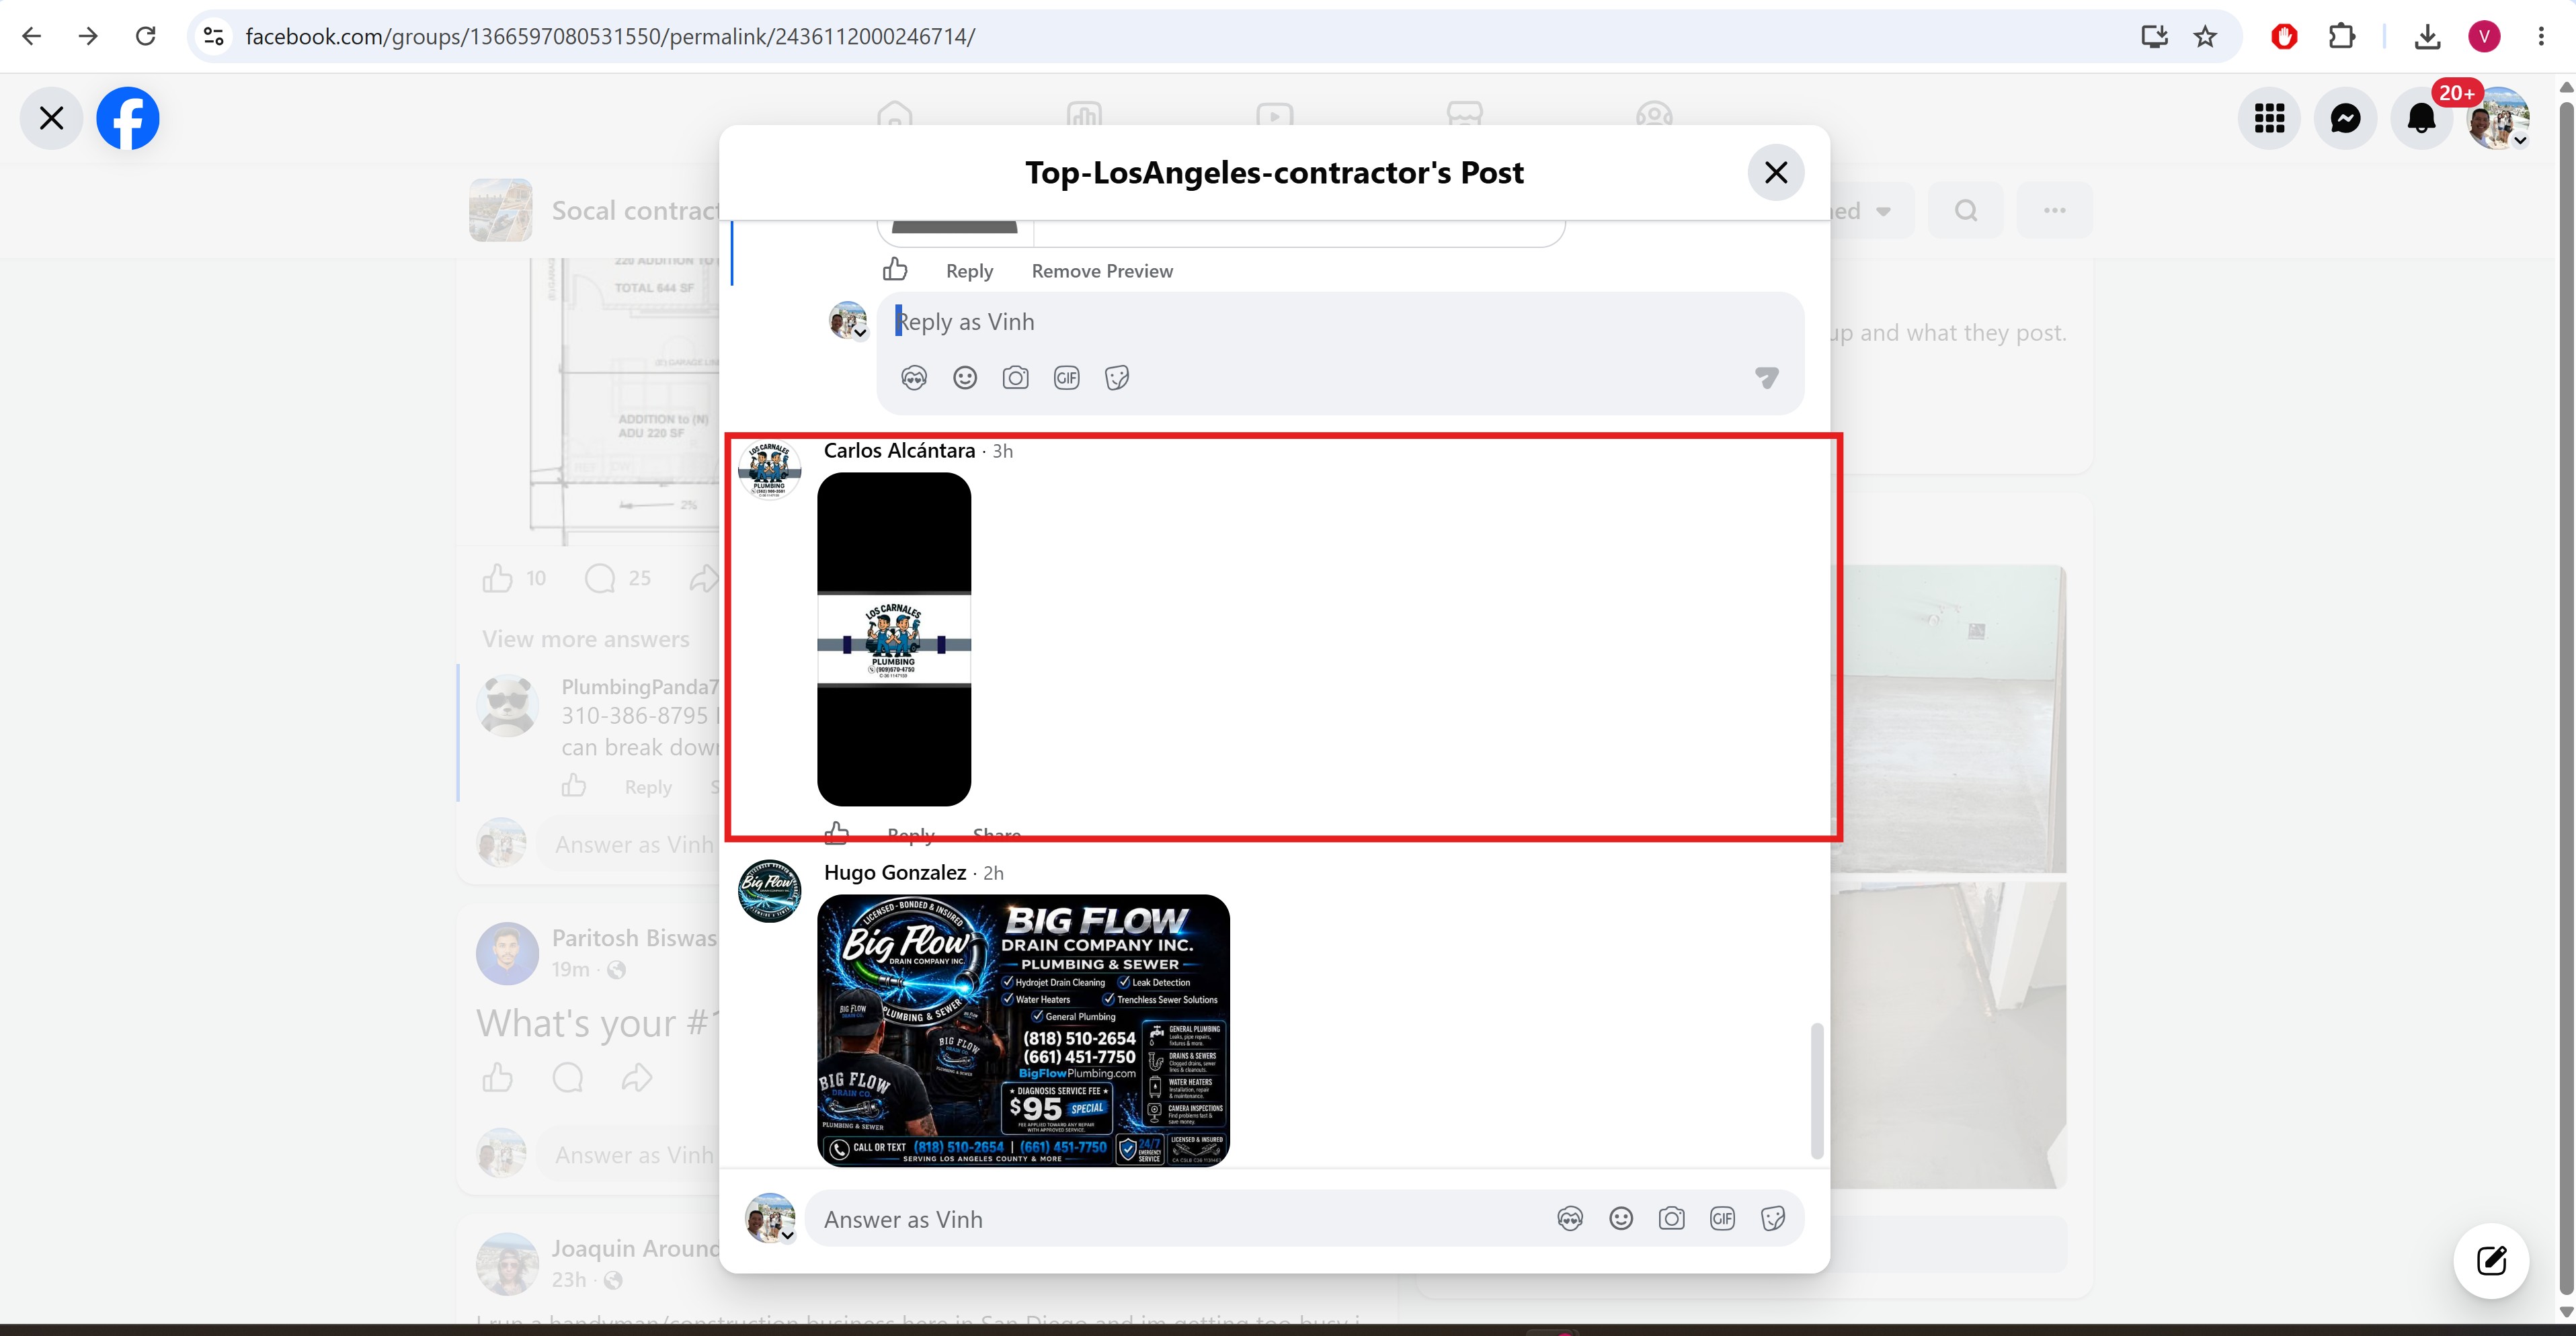Insert an avatar sticker in the reply
Image resolution: width=2576 pixels, height=1336 pixels.
[x=914, y=378]
